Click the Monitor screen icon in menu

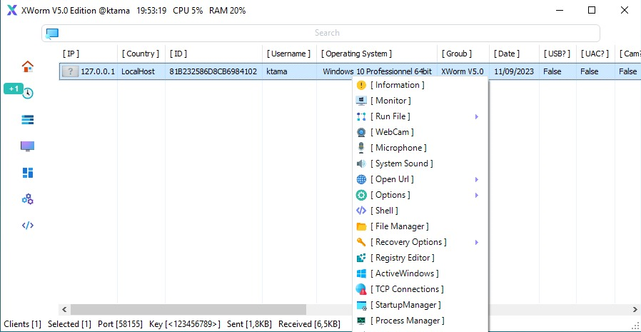point(361,101)
